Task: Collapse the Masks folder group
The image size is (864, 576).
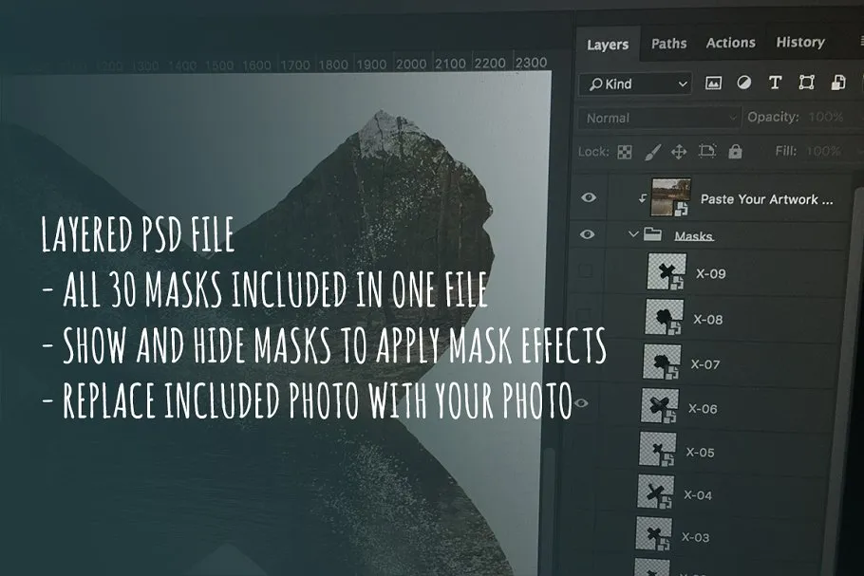Action: click(633, 234)
